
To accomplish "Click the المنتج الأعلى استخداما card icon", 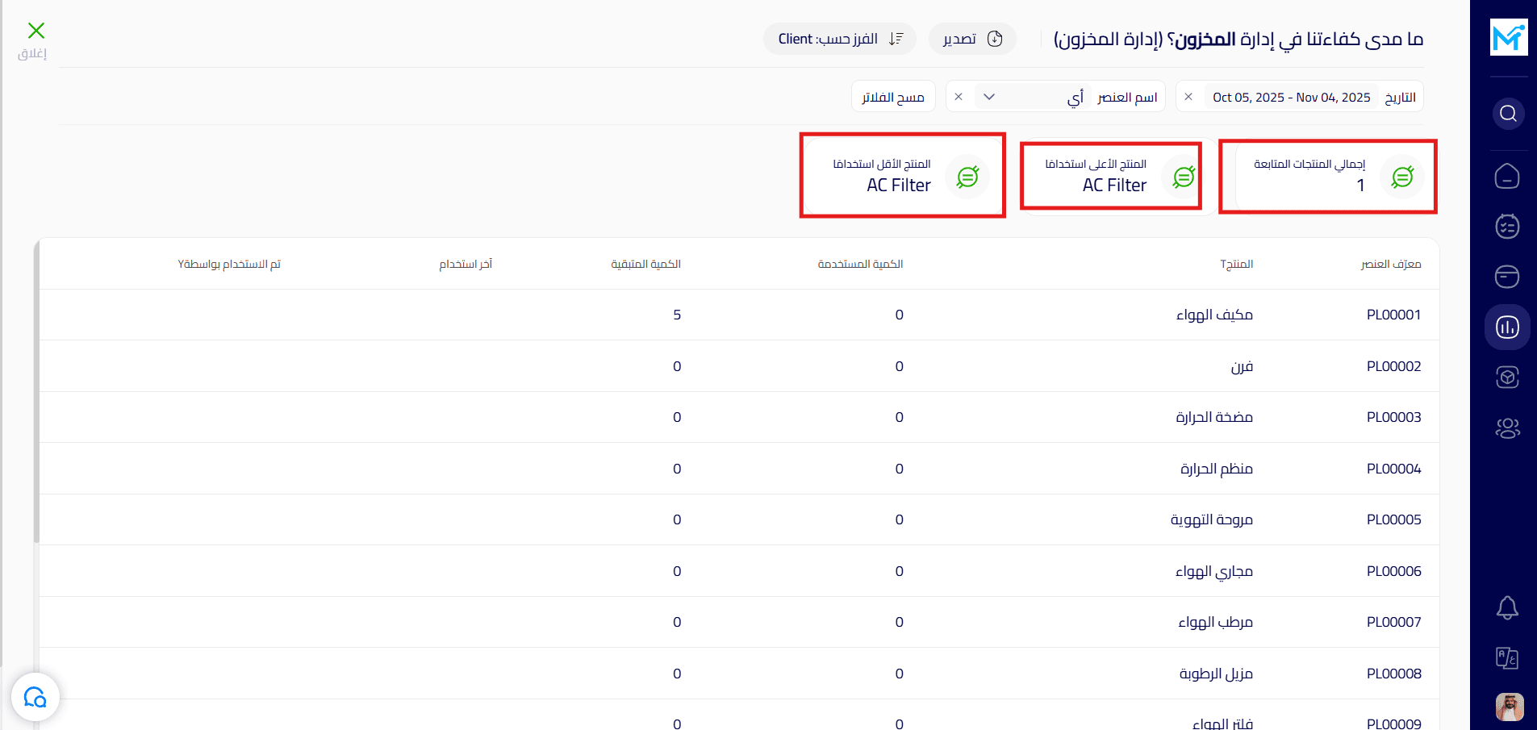I will pos(1184,177).
